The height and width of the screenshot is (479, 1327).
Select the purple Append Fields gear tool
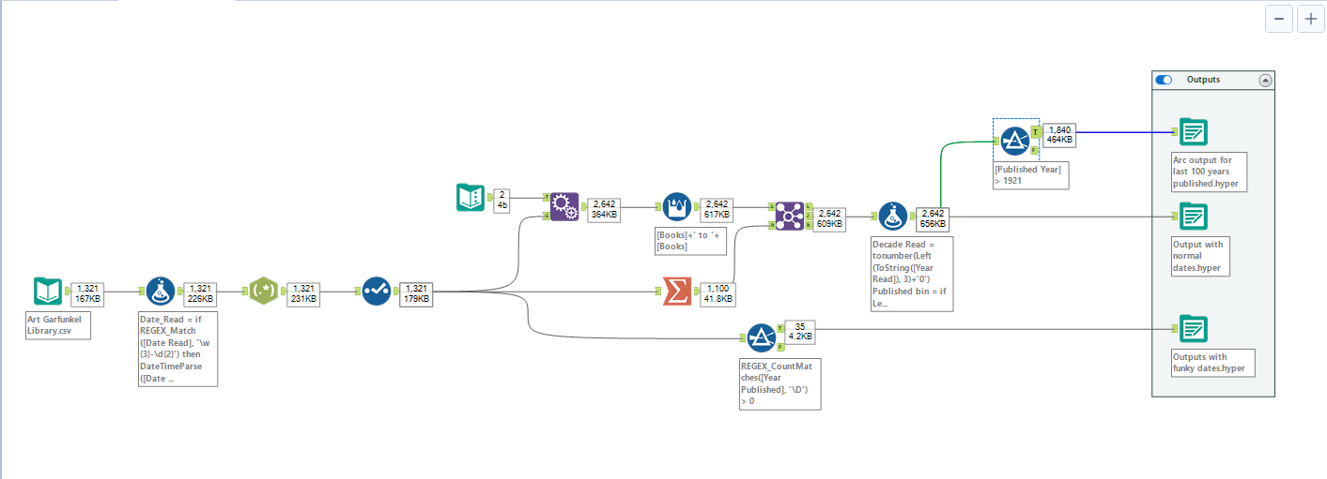tap(564, 206)
